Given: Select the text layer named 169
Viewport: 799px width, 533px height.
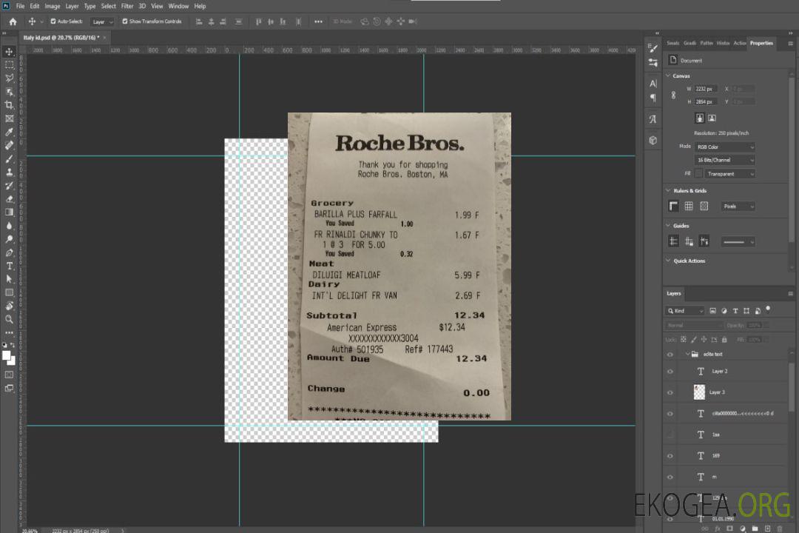Looking at the screenshot, I should click(x=715, y=456).
